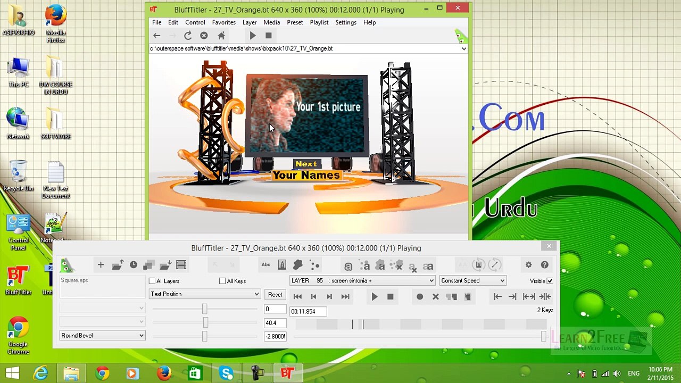Open Skype from the taskbar
The height and width of the screenshot is (383, 681).
pyautogui.click(x=227, y=373)
